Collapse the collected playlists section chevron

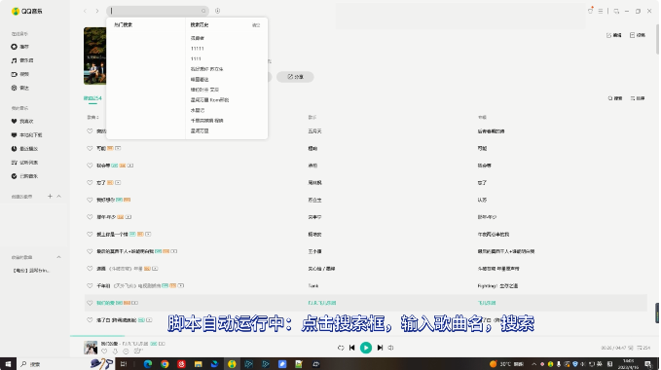(59, 257)
